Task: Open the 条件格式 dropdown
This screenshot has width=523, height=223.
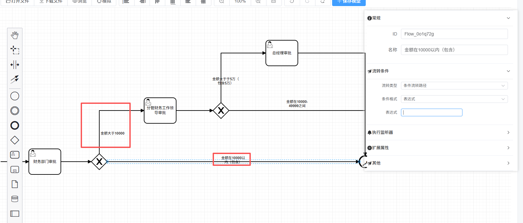Action: [x=454, y=99]
